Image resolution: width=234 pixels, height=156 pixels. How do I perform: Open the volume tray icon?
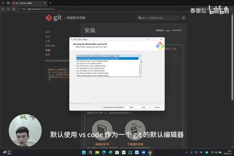[216, 153]
